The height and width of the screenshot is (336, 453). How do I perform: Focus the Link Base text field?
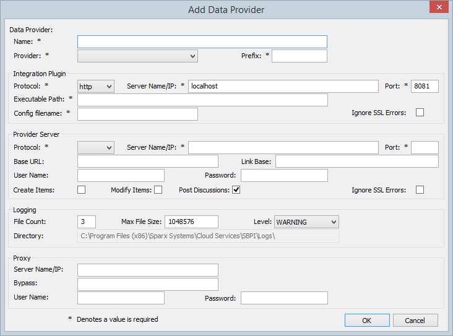click(x=356, y=162)
